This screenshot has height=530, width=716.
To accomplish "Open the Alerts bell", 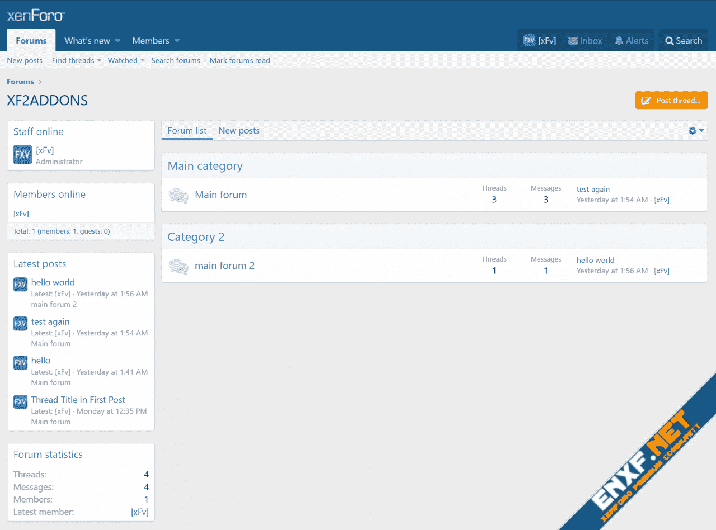I will (x=619, y=41).
